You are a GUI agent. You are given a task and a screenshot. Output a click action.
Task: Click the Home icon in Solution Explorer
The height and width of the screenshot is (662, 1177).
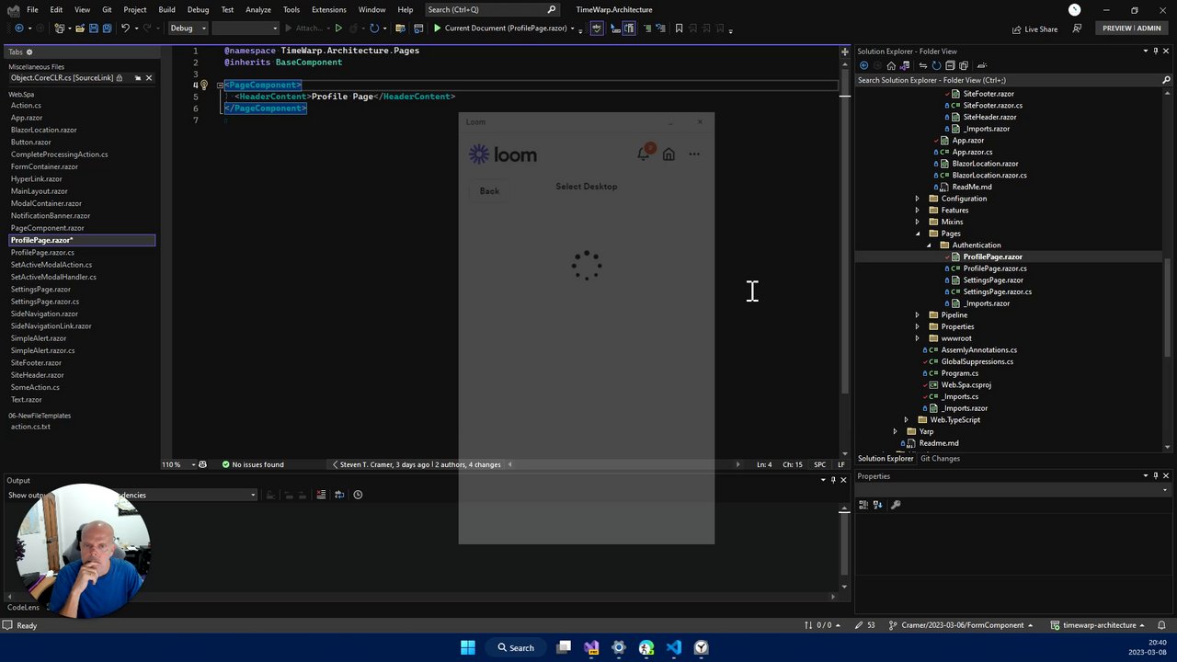tap(891, 65)
